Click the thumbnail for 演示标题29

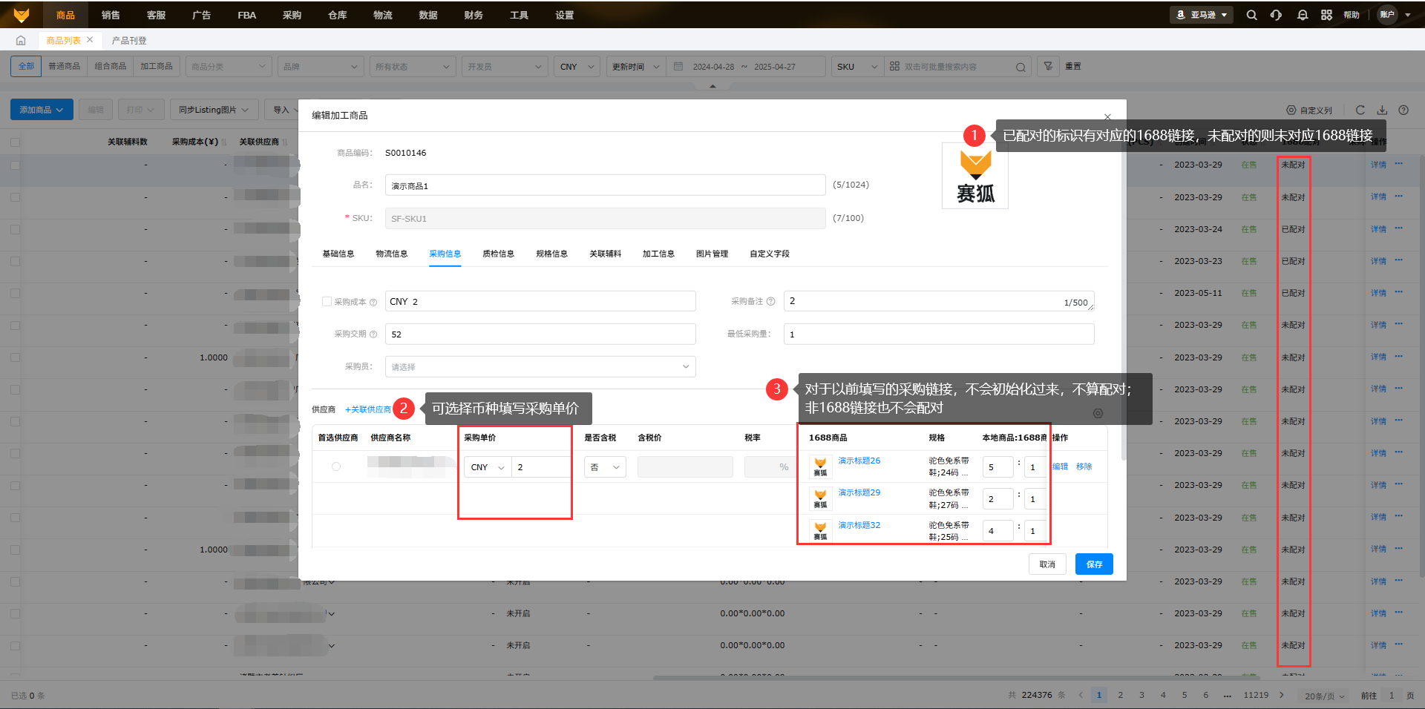click(x=820, y=498)
